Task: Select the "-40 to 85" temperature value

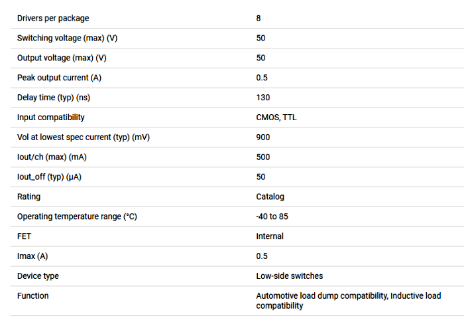Action: [x=272, y=216]
